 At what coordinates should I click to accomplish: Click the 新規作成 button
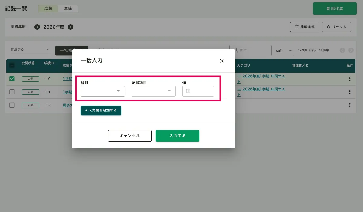tap(335, 8)
